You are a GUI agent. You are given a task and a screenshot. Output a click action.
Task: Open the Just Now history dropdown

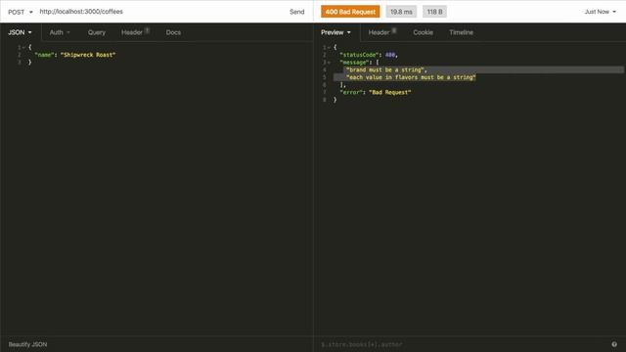(600, 12)
